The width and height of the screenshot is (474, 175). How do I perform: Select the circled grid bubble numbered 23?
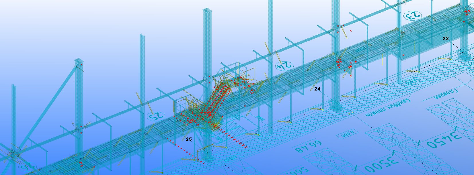[x=413, y=15]
